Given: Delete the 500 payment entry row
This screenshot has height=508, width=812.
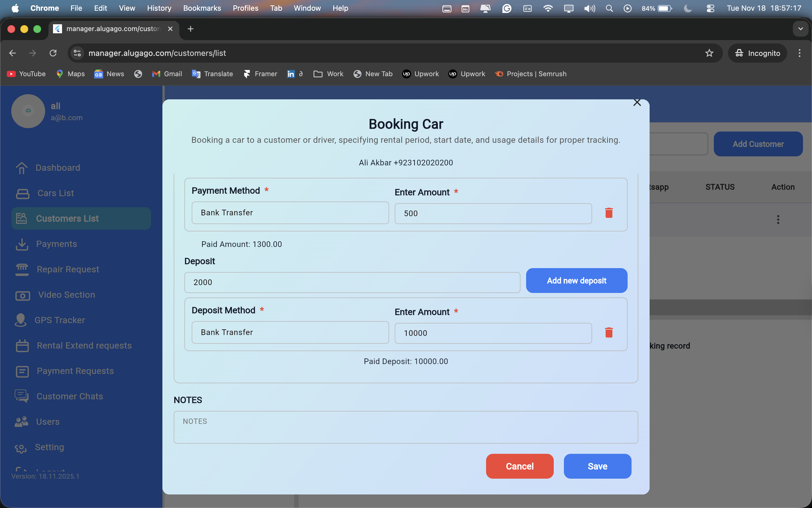Looking at the screenshot, I should 609,213.
